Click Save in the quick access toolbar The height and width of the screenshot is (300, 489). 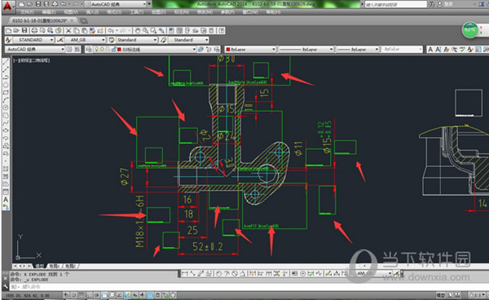pos(38,4)
